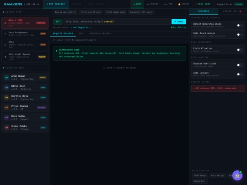Show the Response Headers tab

click(100, 34)
